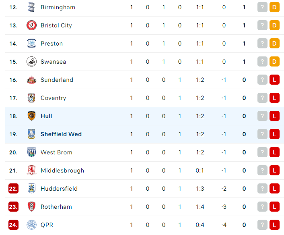
Task: Click the red 22 relegation position badge
Action: (13, 189)
